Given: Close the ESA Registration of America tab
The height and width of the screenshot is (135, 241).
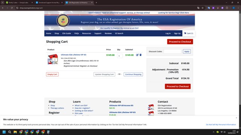Looking at the screenshot, I should [x=92, y=3].
